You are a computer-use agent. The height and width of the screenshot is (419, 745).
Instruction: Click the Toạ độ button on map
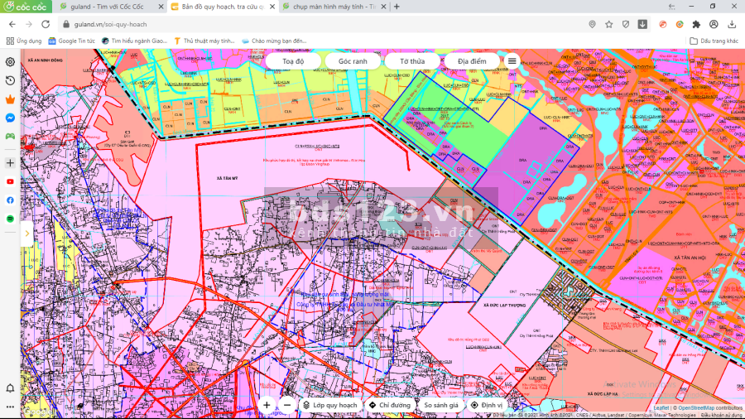293,60
